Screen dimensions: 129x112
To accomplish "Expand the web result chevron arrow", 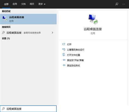I will [52, 33].
